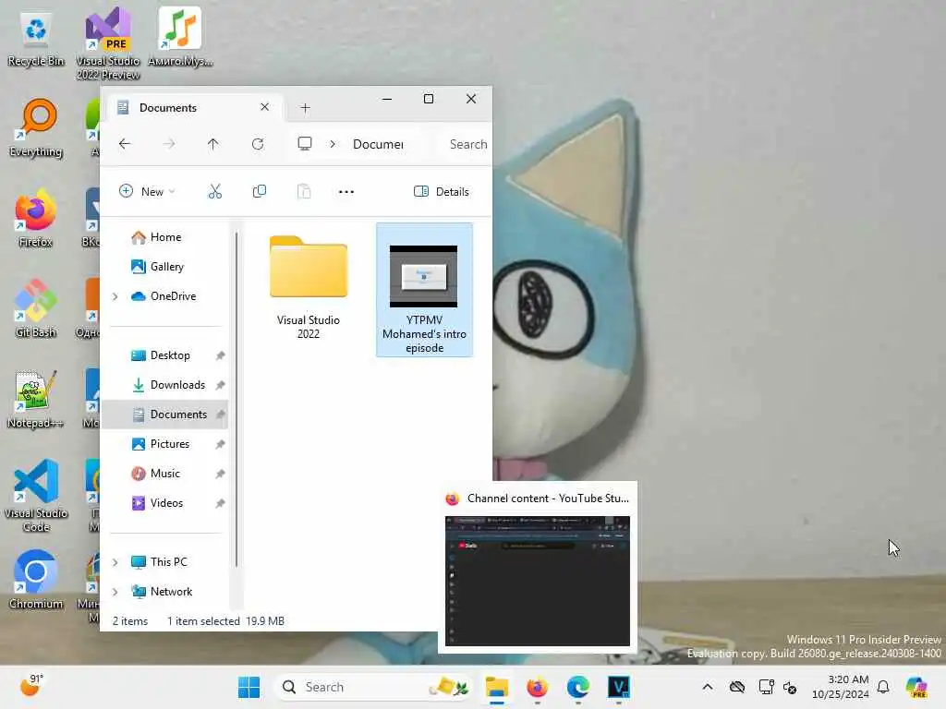Click the Back arrow in File Explorer

(x=125, y=144)
